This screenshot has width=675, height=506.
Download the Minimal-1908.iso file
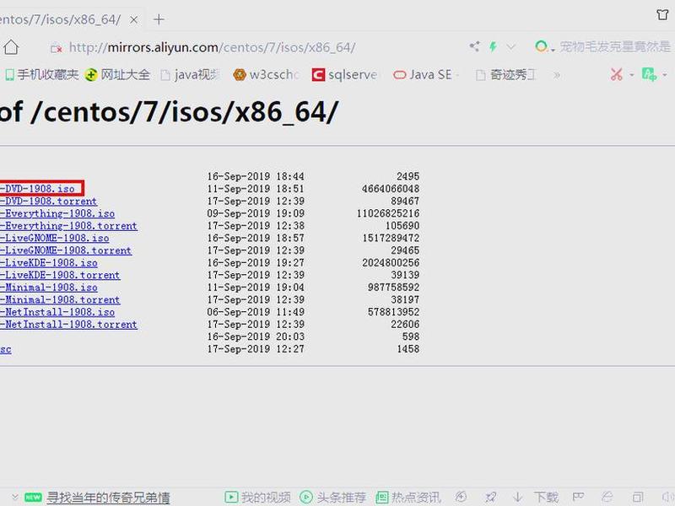coord(49,288)
